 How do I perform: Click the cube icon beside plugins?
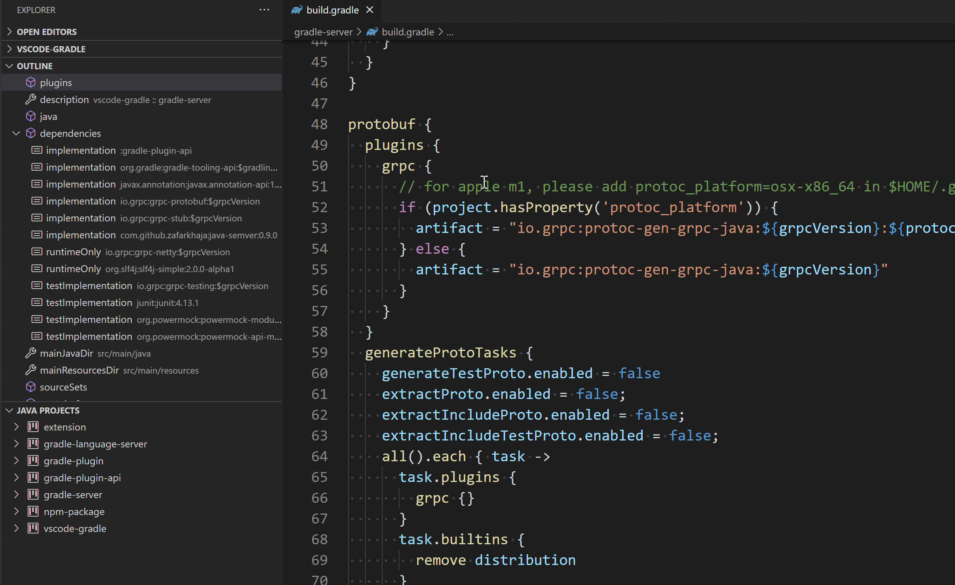[31, 82]
